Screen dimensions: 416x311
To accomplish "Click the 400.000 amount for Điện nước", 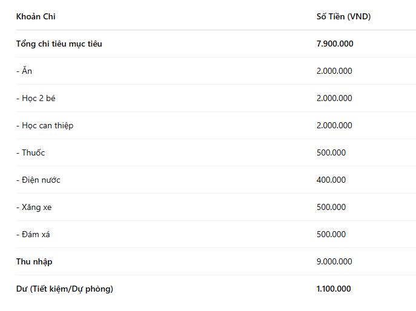I will point(331,180).
